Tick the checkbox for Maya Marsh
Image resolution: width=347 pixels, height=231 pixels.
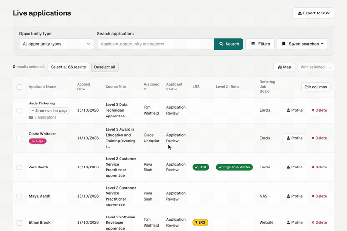tap(19, 196)
